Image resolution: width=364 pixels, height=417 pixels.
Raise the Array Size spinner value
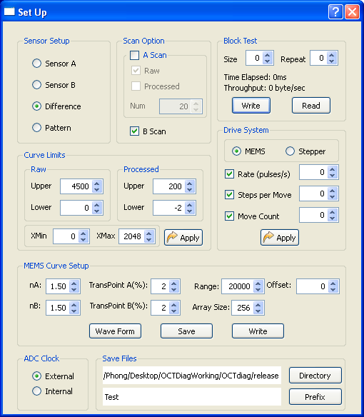[x=258, y=305]
